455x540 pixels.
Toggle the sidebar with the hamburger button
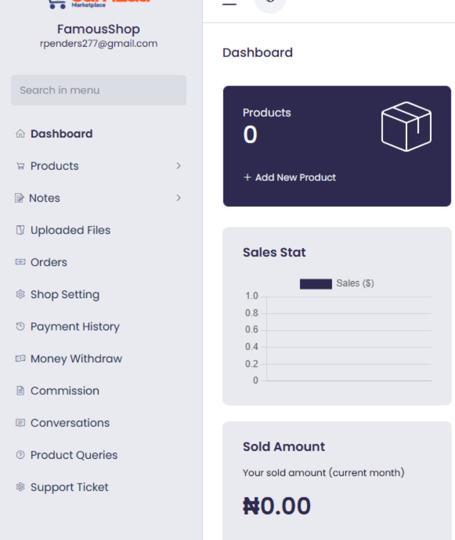pyautogui.click(x=229, y=3)
